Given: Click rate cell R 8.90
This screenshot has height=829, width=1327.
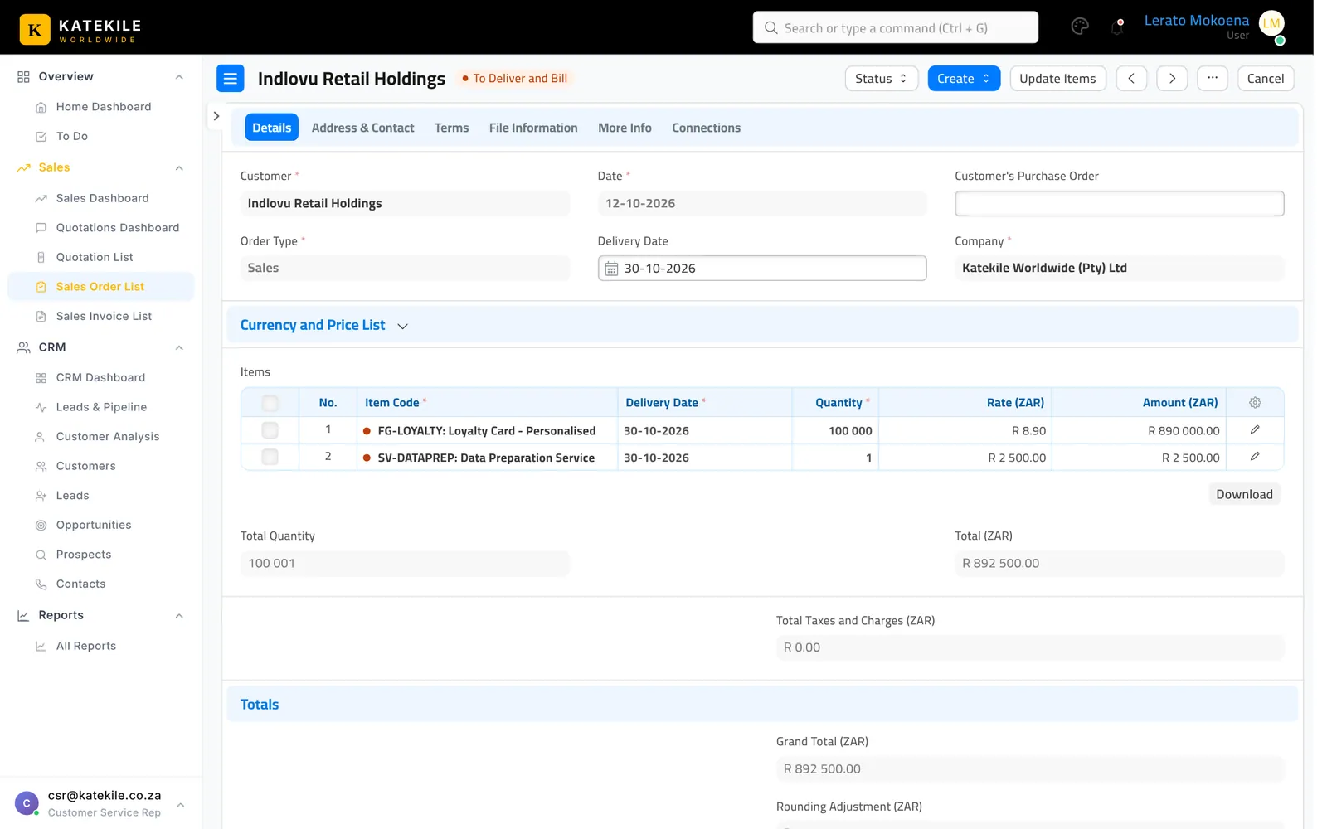Looking at the screenshot, I should (965, 430).
